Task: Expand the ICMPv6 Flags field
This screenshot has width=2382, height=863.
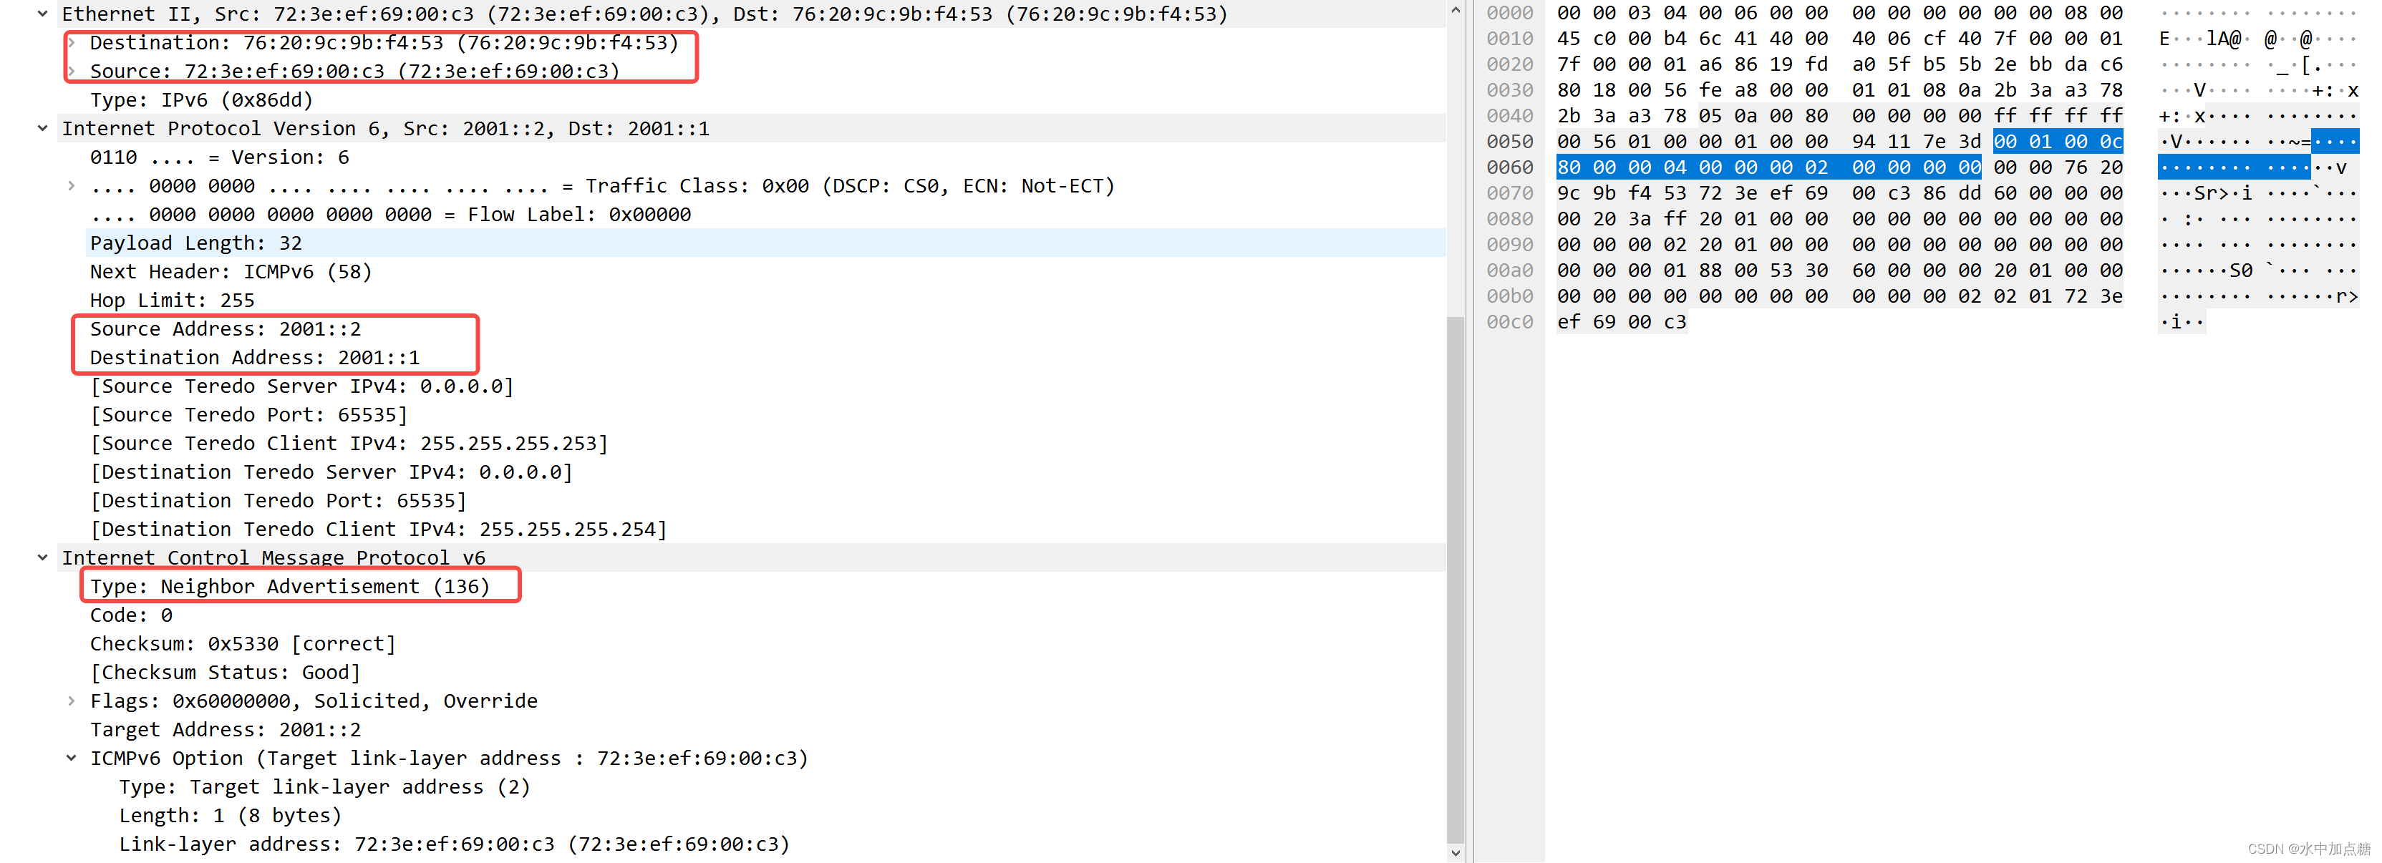Action: coord(71,701)
